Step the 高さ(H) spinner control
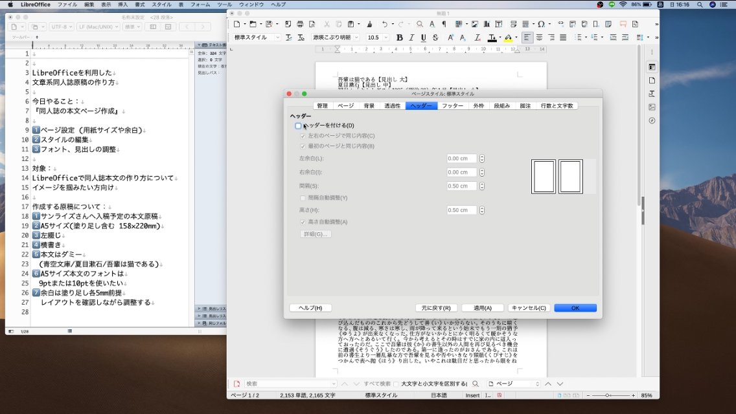This screenshot has width=736, height=414. point(481,210)
